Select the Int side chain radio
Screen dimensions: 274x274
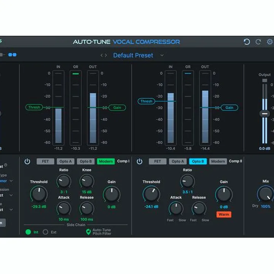tap(28, 232)
